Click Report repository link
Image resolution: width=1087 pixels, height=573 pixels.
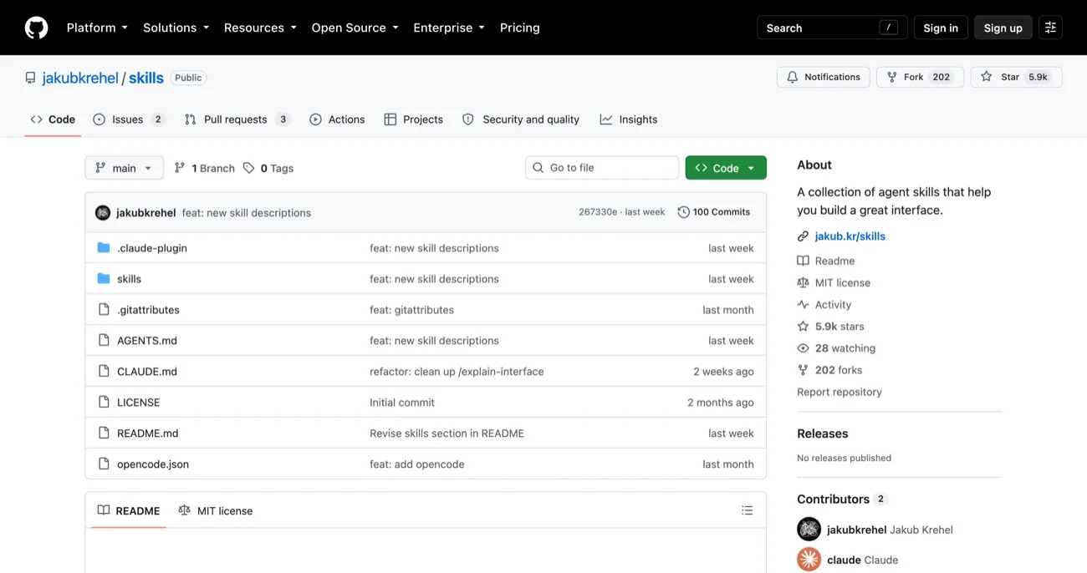[x=839, y=392]
